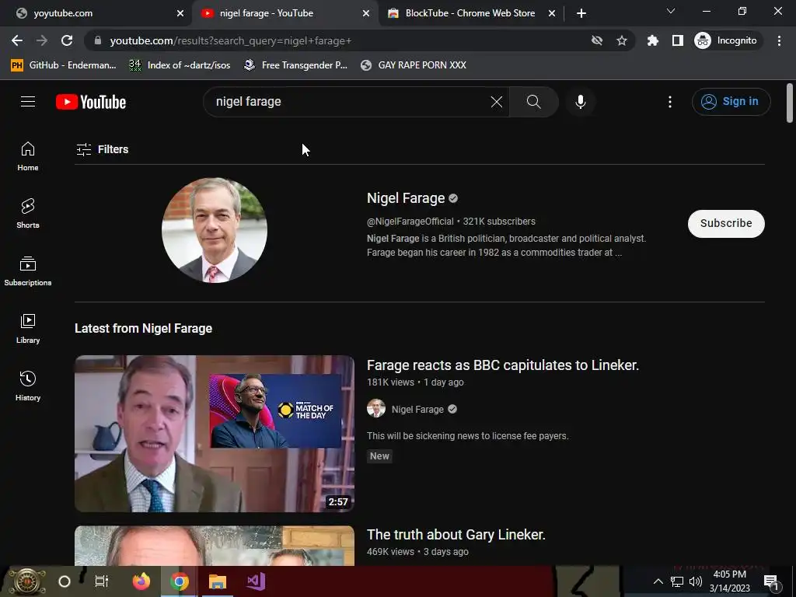Screen dimensions: 796x597
Task: Click the address bar URL
Action: 231,40
